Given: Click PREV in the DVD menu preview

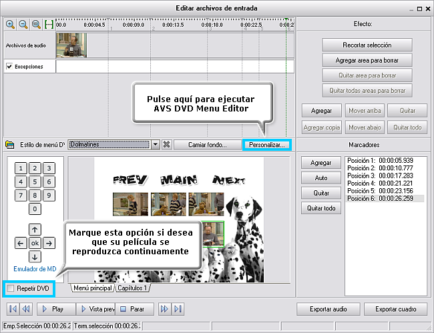Looking at the screenshot, I should pyautogui.click(x=130, y=180).
